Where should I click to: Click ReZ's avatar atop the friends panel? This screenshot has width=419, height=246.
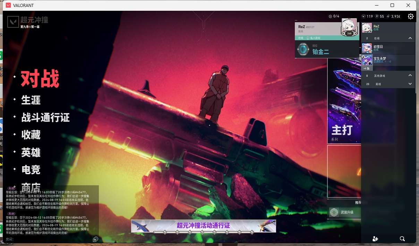click(x=367, y=28)
